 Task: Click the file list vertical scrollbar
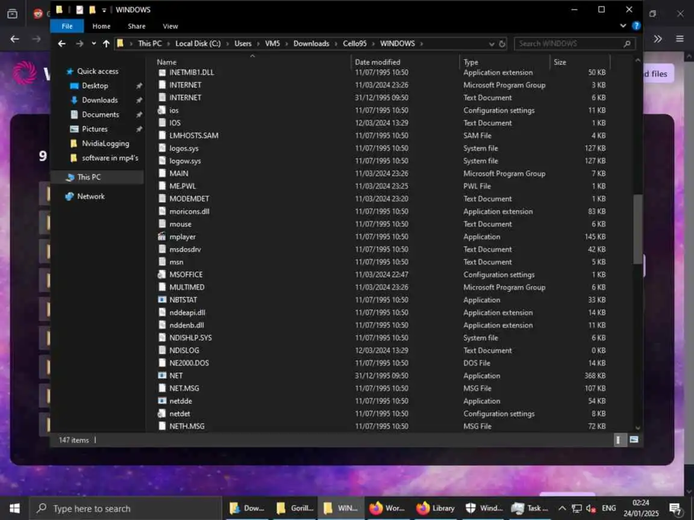[637, 229]
